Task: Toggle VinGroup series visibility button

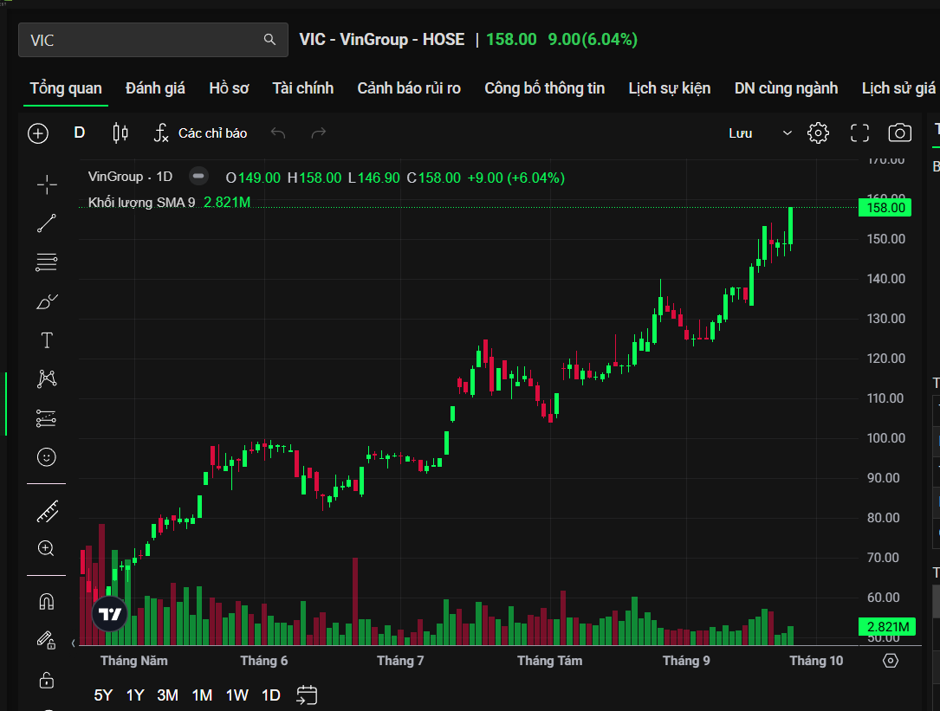Action: 198,177
